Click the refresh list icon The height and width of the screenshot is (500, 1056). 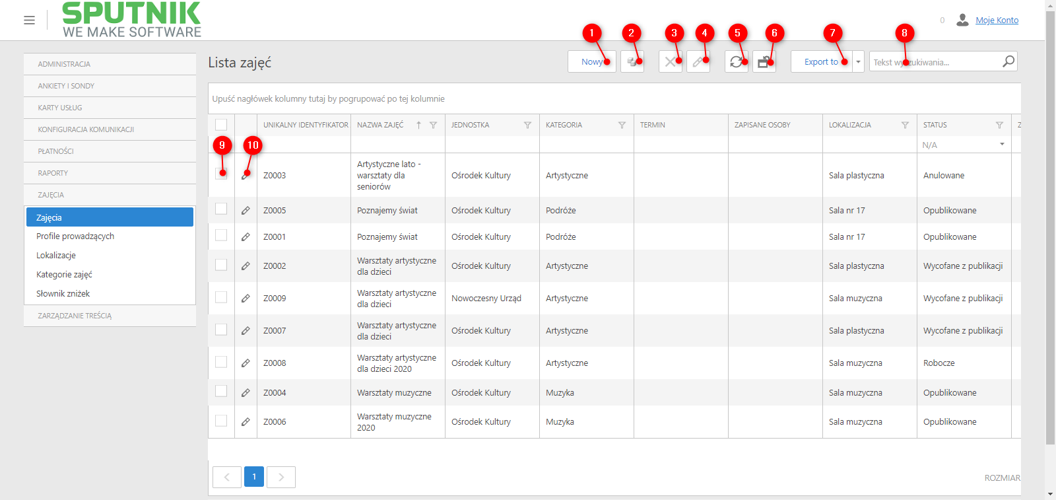(736, 61)
